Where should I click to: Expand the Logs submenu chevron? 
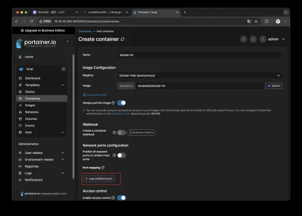(63, 173)
